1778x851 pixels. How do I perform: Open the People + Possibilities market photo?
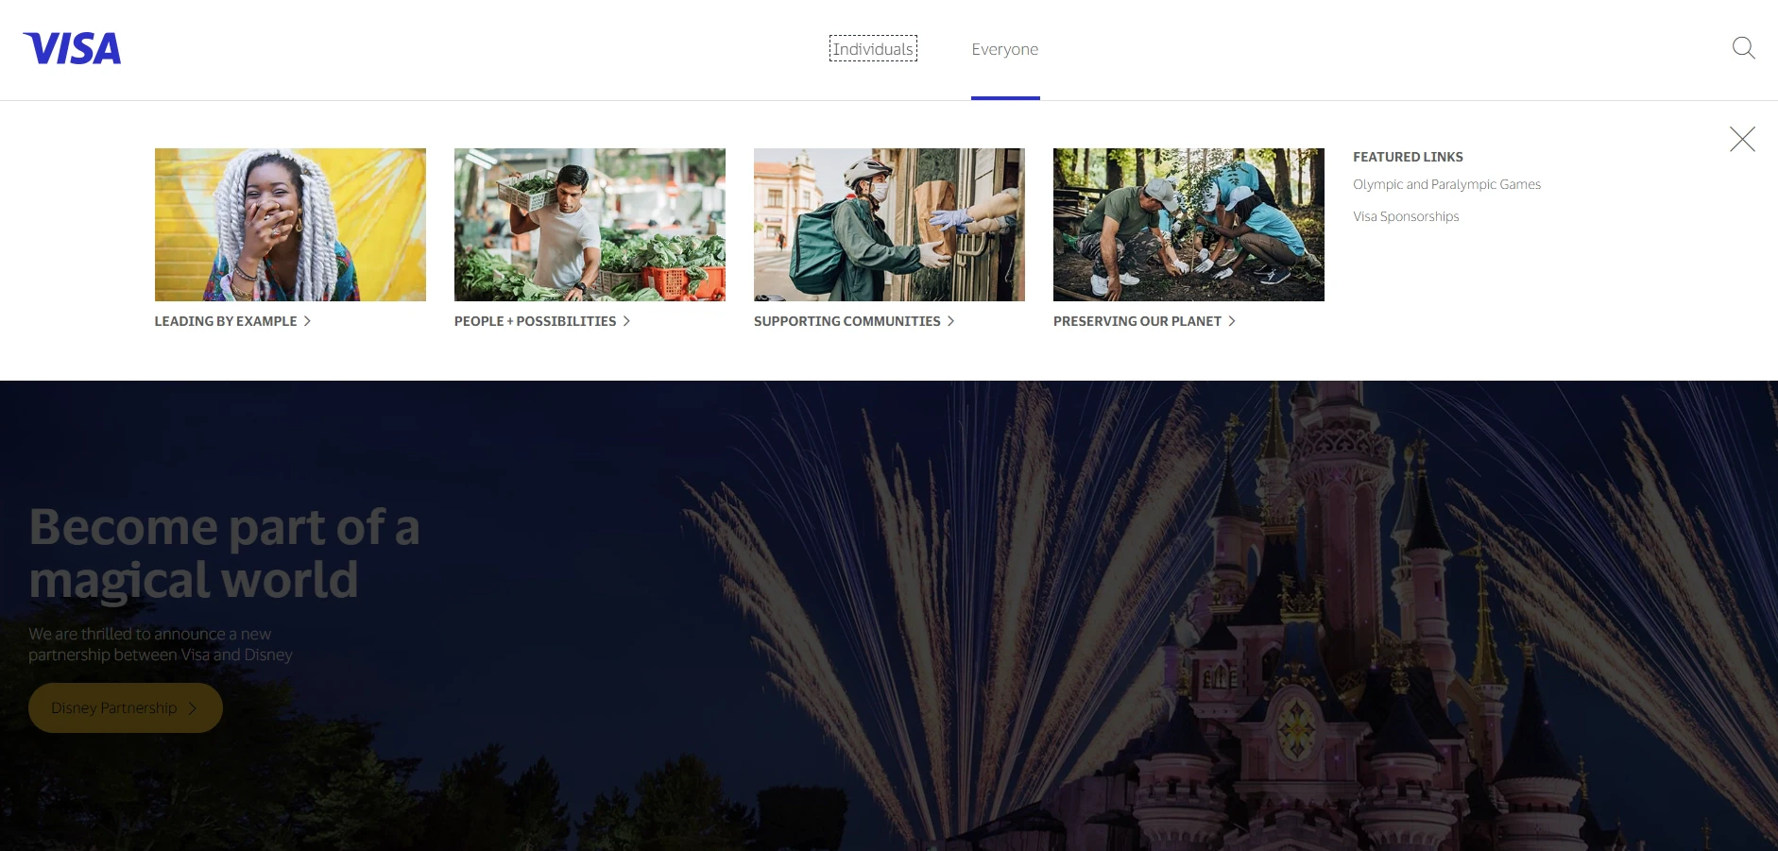click(x=590, y=225)
